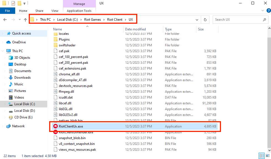Screen dimensions: 271x159
Task: Open Music in sidebar
Action: pyautogui.click(x=19, y=84)
